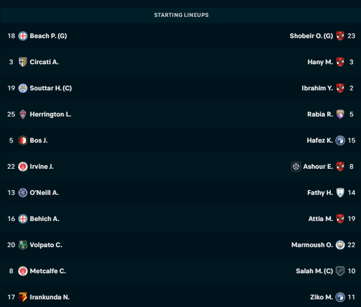Open player Beach P. (G)
The image size is (361, 307).
pyautogui.click(x=49, y=36)
